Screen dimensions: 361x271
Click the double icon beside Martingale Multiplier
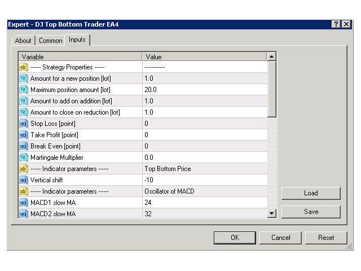pyautogui.click(x=24, y=158)
